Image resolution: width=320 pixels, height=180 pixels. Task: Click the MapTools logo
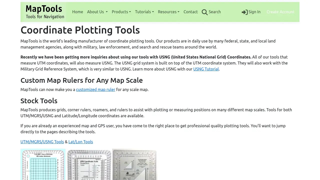tap(44, 12)
